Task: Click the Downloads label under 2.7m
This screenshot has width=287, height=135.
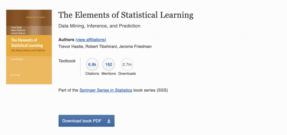Action: 127,74
